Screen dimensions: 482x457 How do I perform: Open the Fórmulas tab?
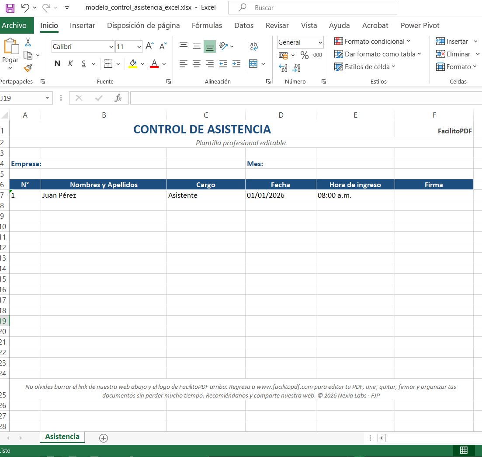[207, 25]
